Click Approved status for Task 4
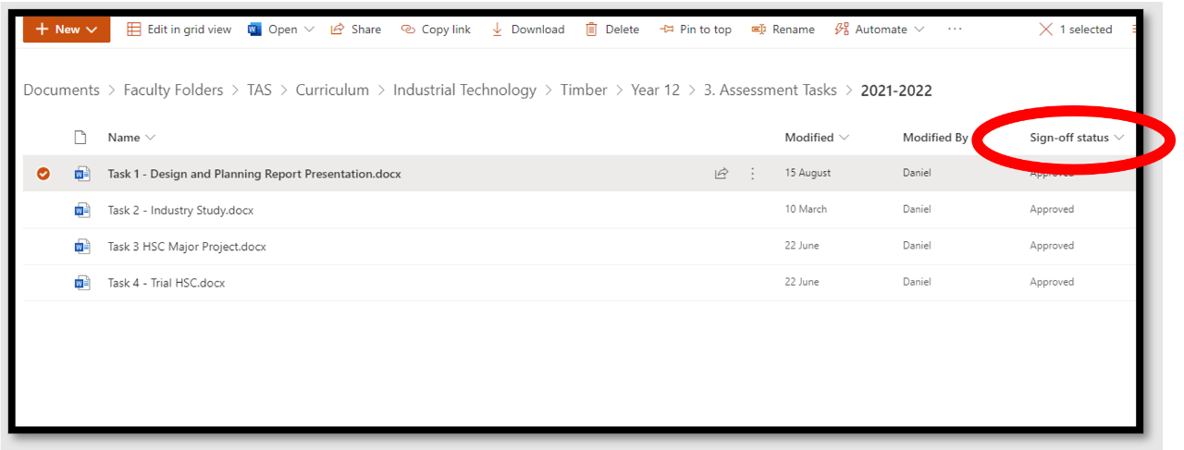This screenshot has height=450, width=1184. coord(1052,282)
